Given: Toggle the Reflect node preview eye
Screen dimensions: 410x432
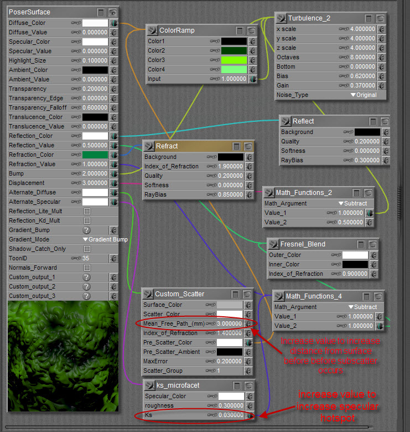Looking at the screenshot, I should point(385,121).
